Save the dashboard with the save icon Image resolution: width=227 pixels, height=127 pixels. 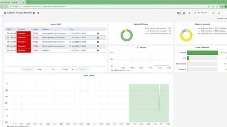[184, 13]
